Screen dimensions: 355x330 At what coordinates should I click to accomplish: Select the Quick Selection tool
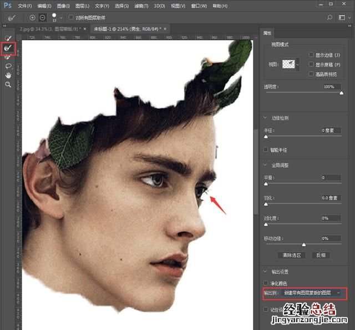[8, 38]
